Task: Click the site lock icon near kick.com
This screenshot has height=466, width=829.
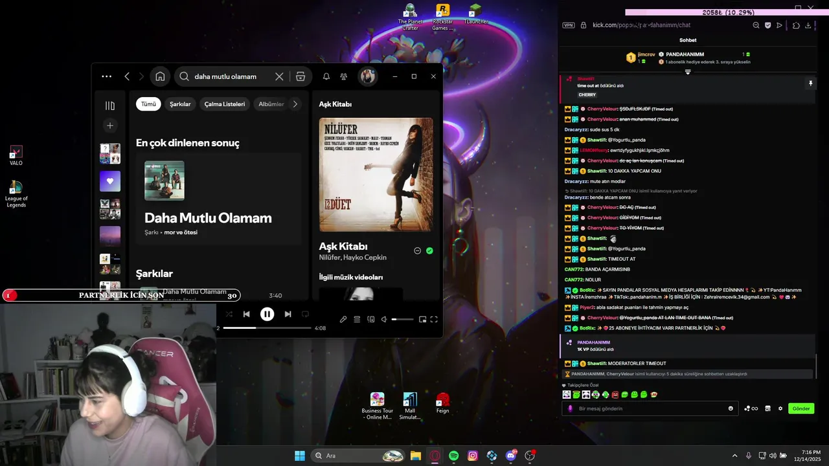Action: click(584, 25)
